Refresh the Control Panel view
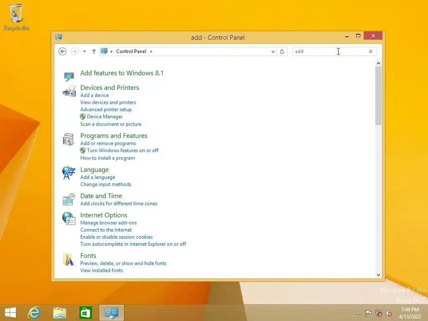This screenshot has width=428, height=321. click(282, 51)
